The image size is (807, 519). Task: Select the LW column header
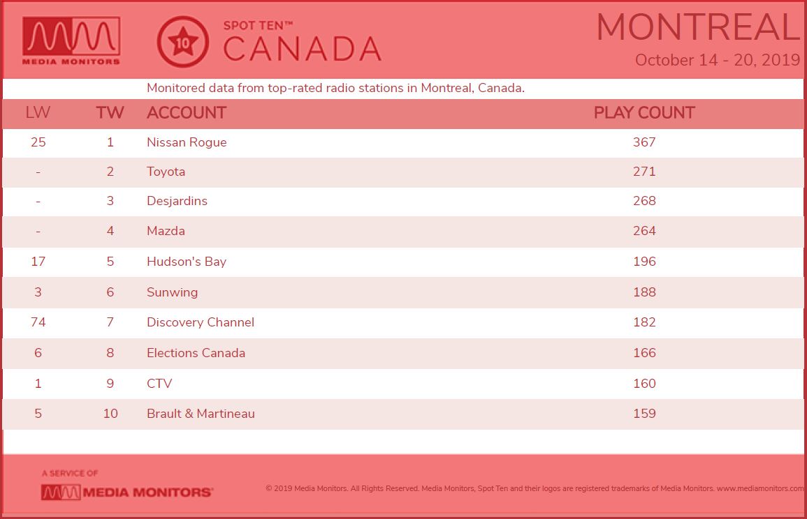38,112
